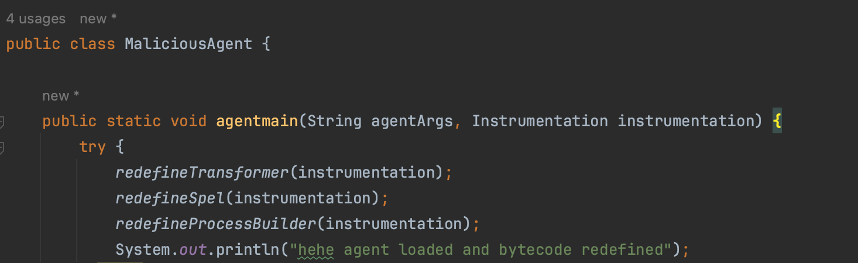Click the redefineTransformer method call
This screenshot has height=263, width=858.
coord(203,173)
